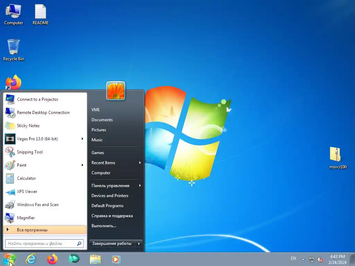This screenshot has height=266, width=355.
Task: Open Справка и поддержка
Action: (x=112, y=216)
